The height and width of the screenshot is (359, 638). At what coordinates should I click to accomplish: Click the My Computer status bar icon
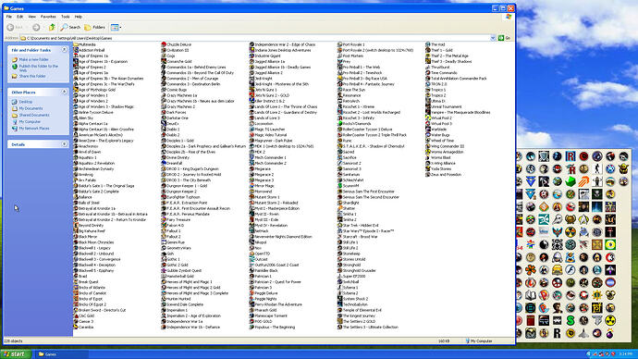[x=468, y=341]
